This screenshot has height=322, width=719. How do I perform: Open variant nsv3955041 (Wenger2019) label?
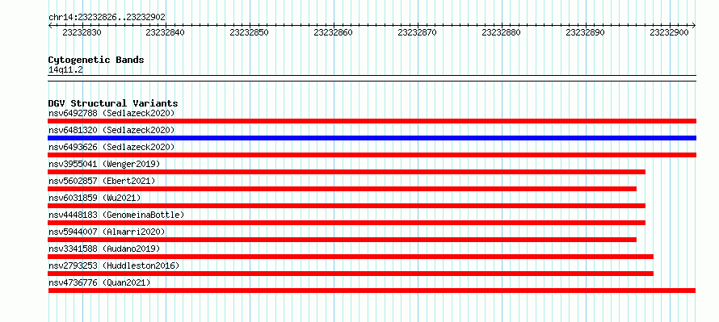104,164
